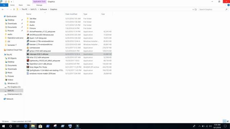The height and width of the screenshot is (129, 230).
Task: Select the ArtOfIllusion303-Windows.exe installer
Action: [x=42, y=35]
